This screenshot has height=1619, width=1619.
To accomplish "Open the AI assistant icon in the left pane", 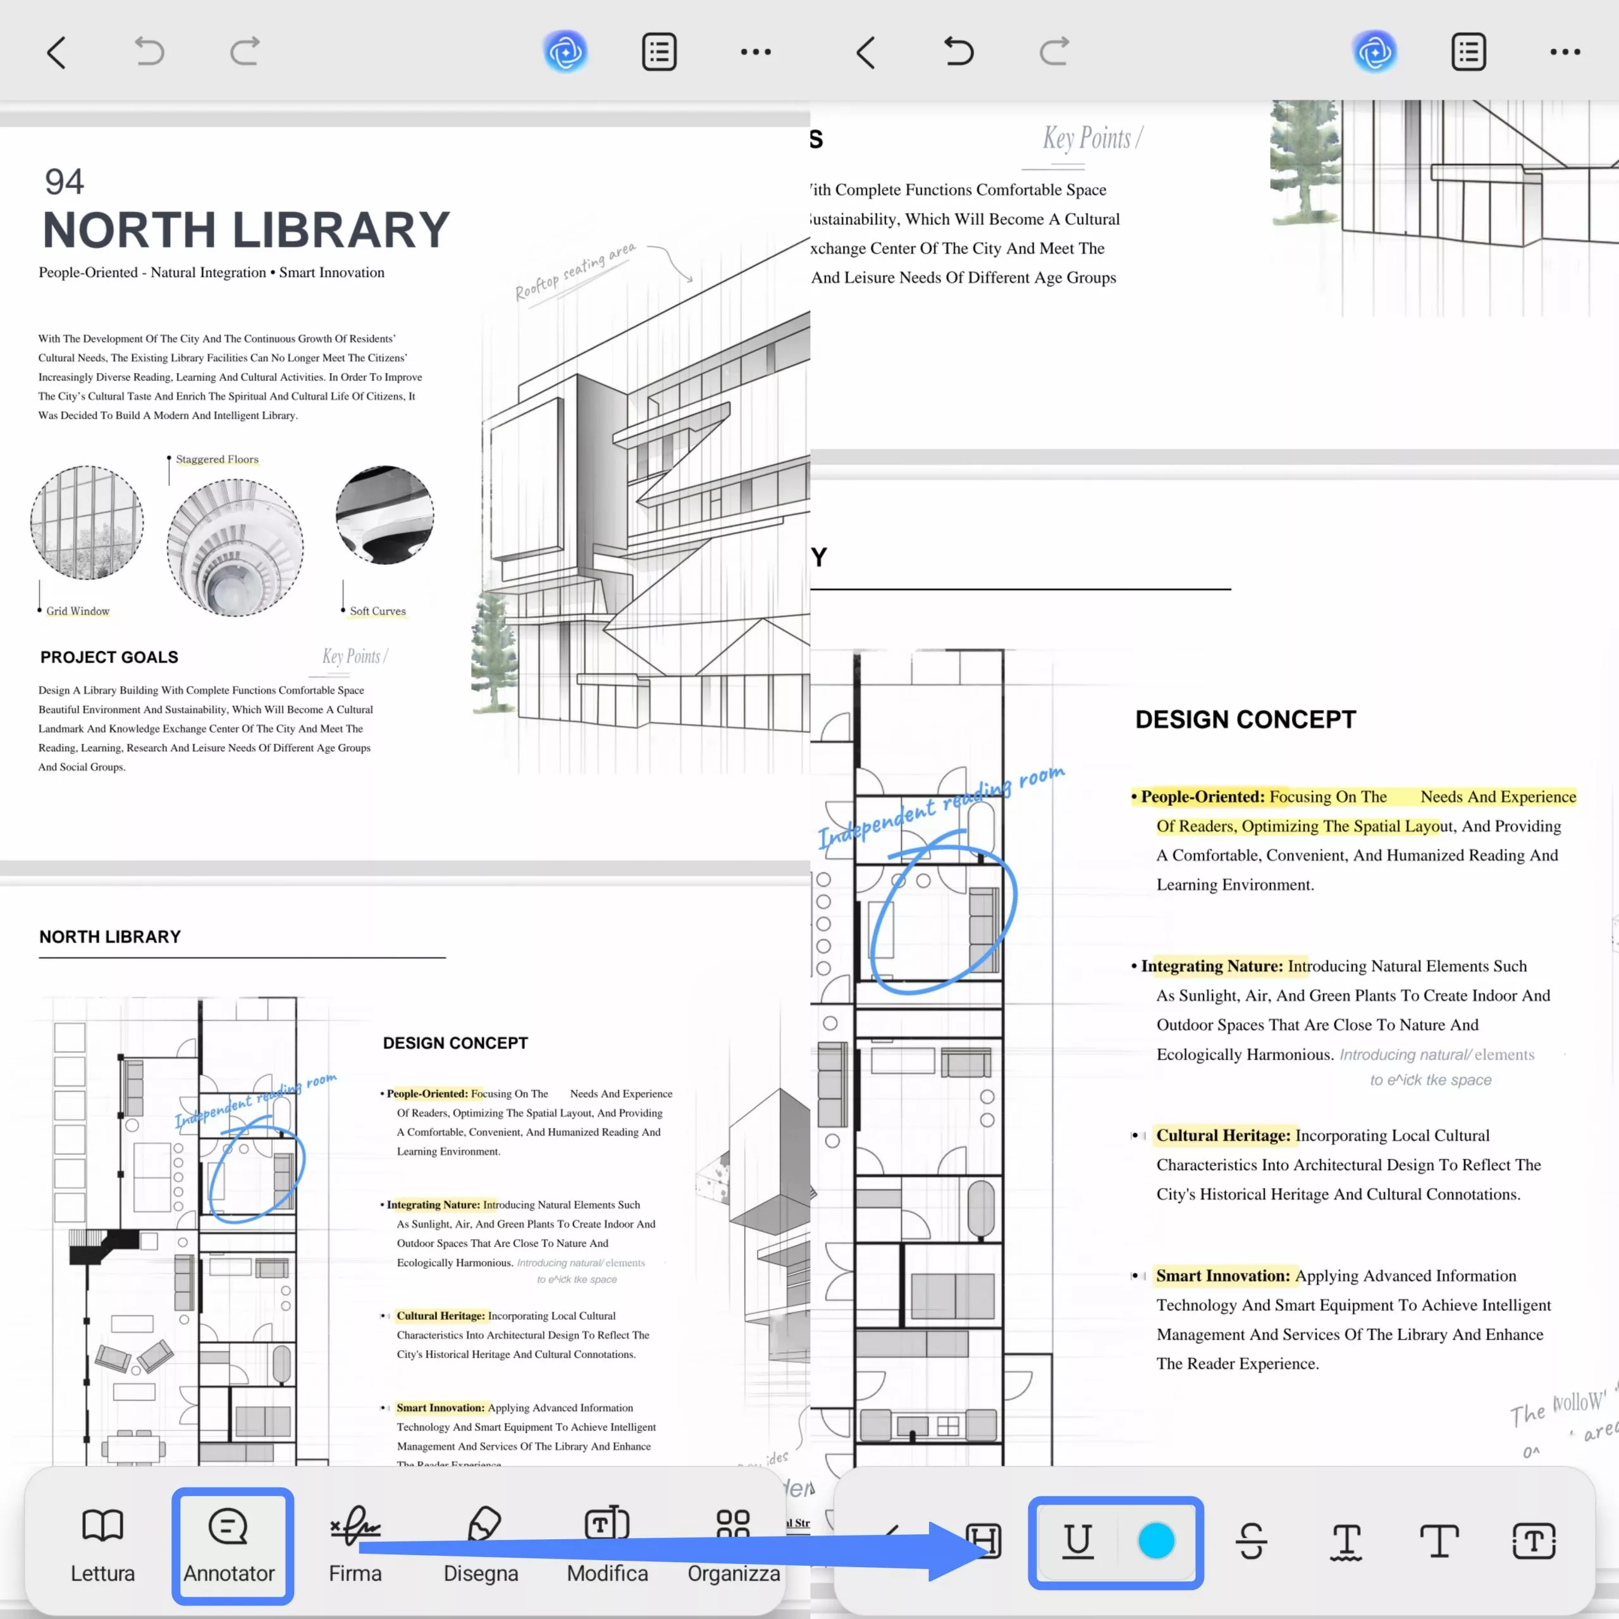I will tap(565, 52).
